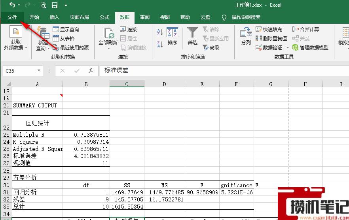Go to the 公式 tab

104,17
